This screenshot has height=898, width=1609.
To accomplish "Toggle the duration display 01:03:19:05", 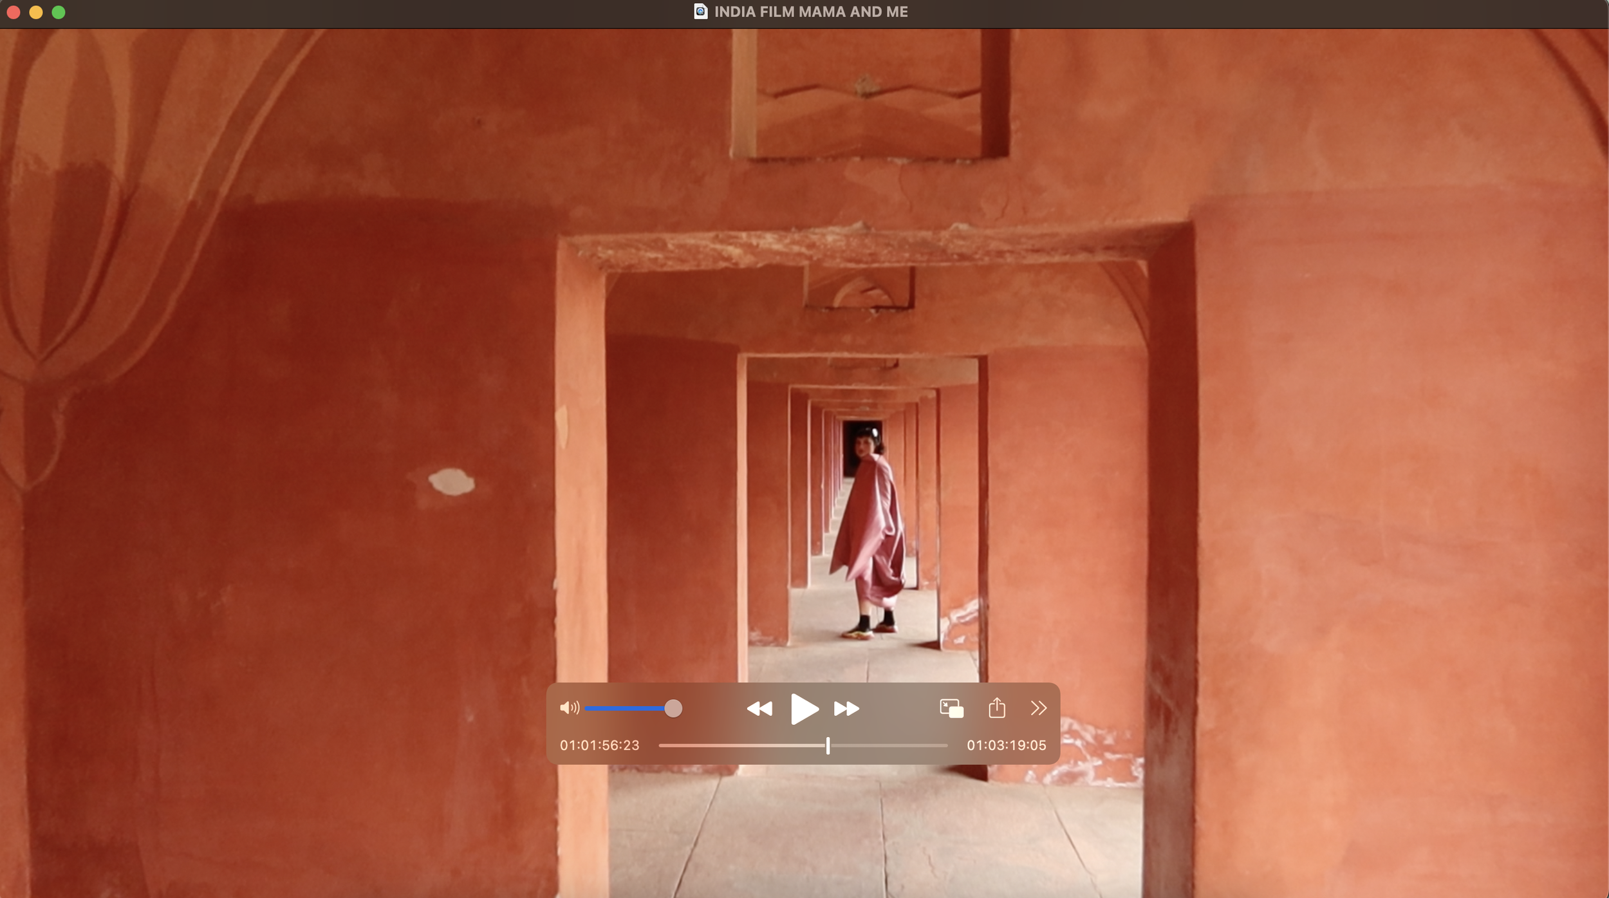I will tap(1006, 745).
